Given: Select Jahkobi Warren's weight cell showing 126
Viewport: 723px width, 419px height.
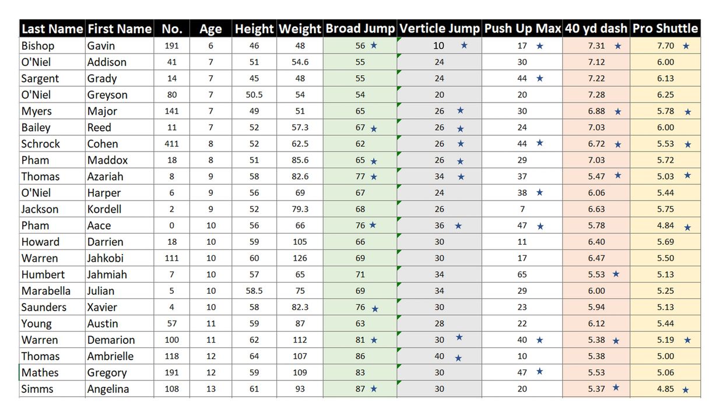Looking at the screenshot, I should tap(300, 258).
